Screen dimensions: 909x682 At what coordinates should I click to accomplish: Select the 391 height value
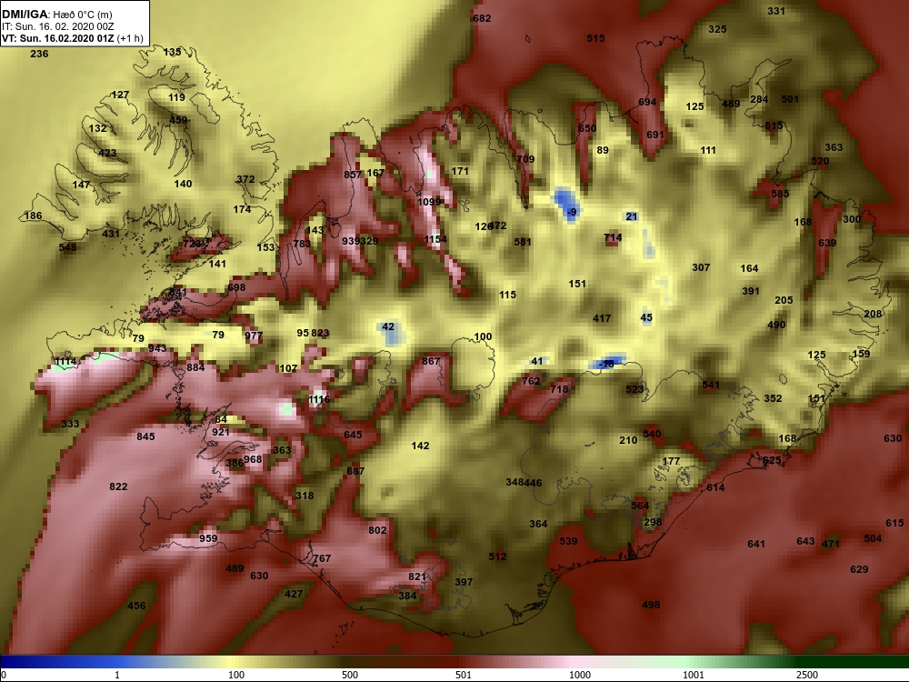click(x=751, y=292)
